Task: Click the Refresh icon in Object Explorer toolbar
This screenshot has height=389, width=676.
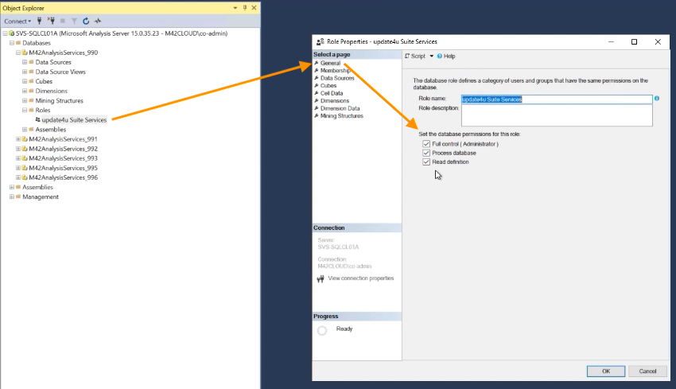Action: coord(86,21)
